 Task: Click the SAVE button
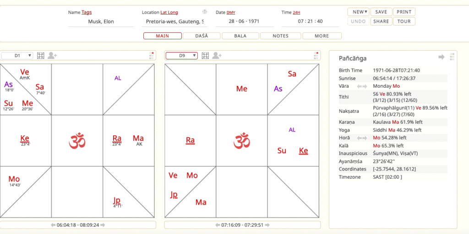point(381,12)
